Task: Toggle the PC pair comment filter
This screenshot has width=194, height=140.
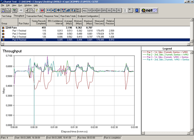Action: tap(119, 11)
